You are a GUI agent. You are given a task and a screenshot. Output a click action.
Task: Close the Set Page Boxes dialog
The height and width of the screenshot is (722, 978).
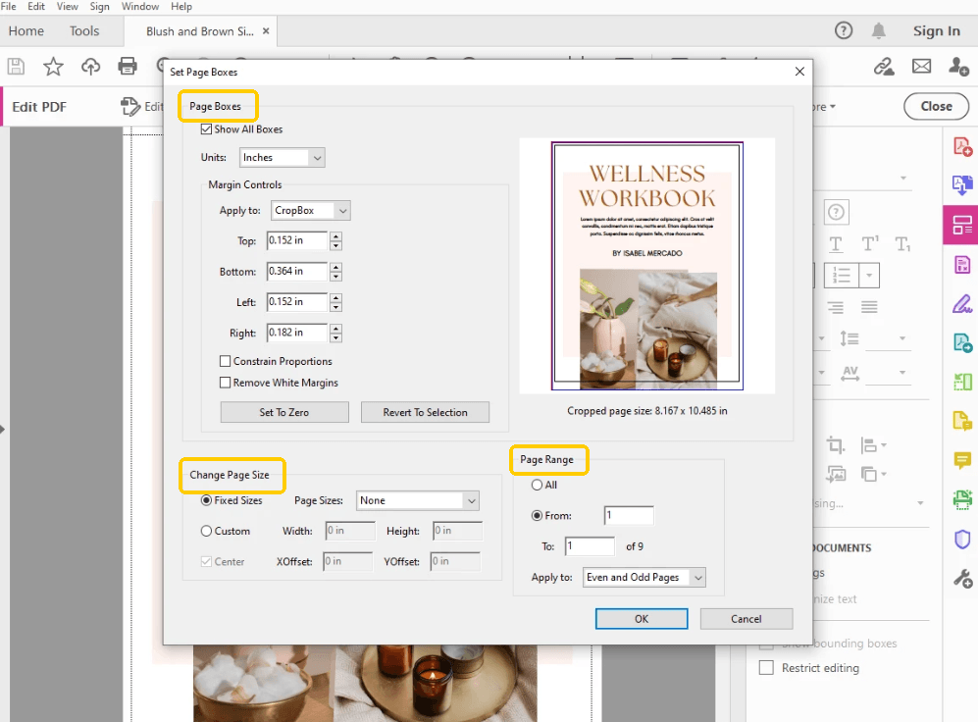tap(799, 72)
